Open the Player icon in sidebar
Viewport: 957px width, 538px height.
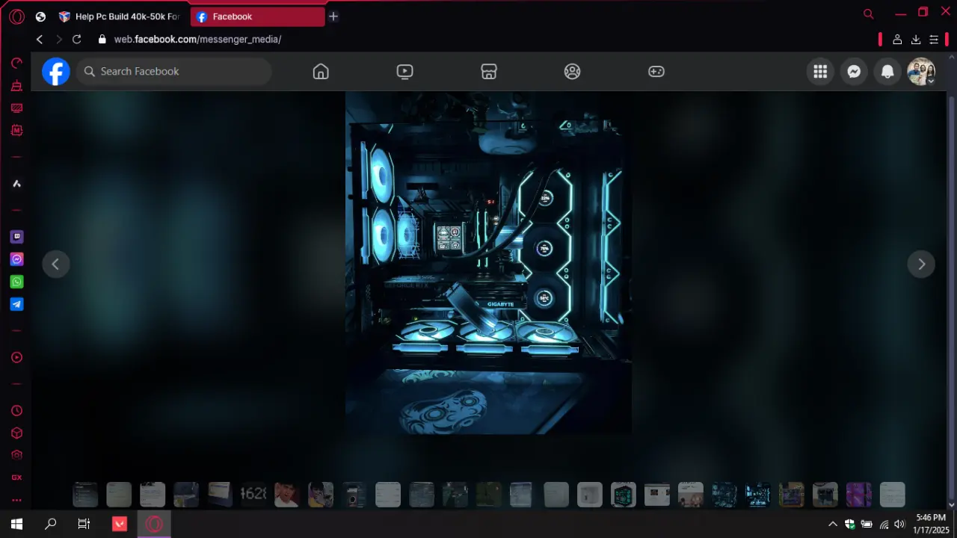click(16, 357)
